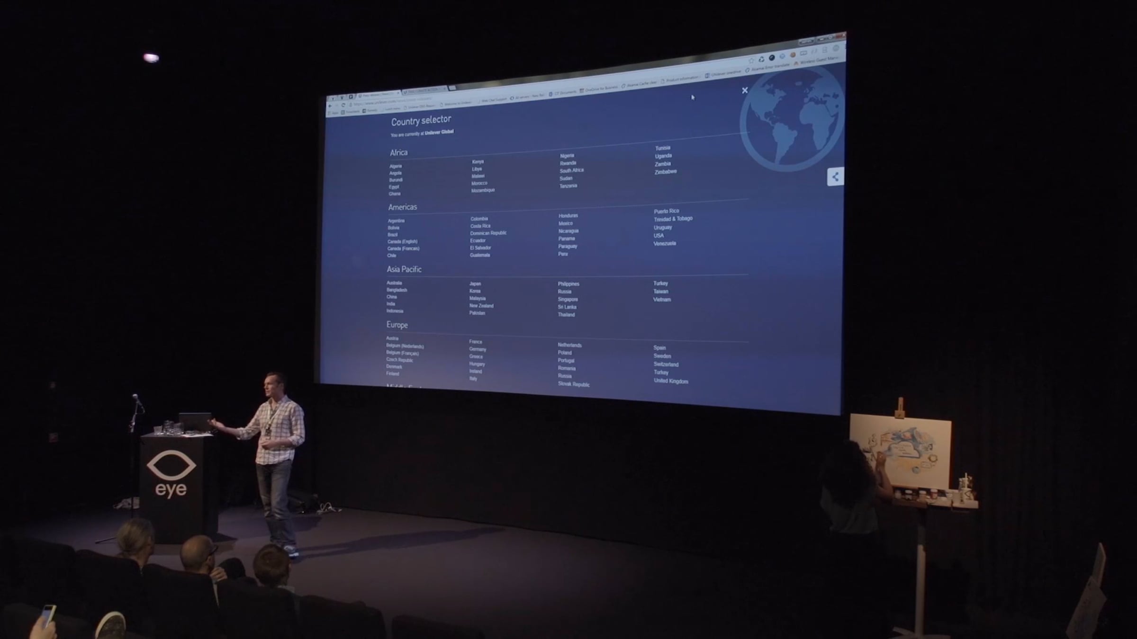Image resolution: width=1137 pixels, height=639 pixels.
Task: Click the black round extension icon in the toolbar
Action: (772, 57)
